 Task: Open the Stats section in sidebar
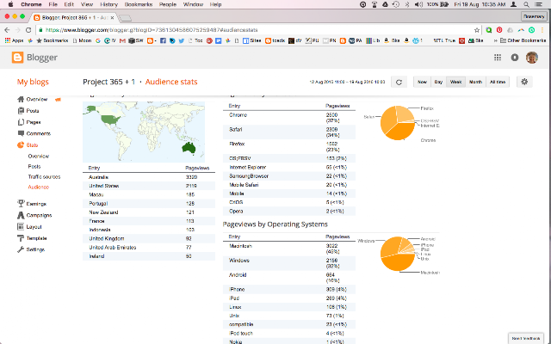point(28,145)
